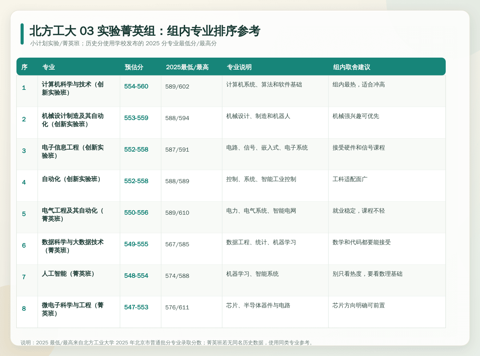
Task: Click rank number 8 in 序 column
Action: coord(24,309)
